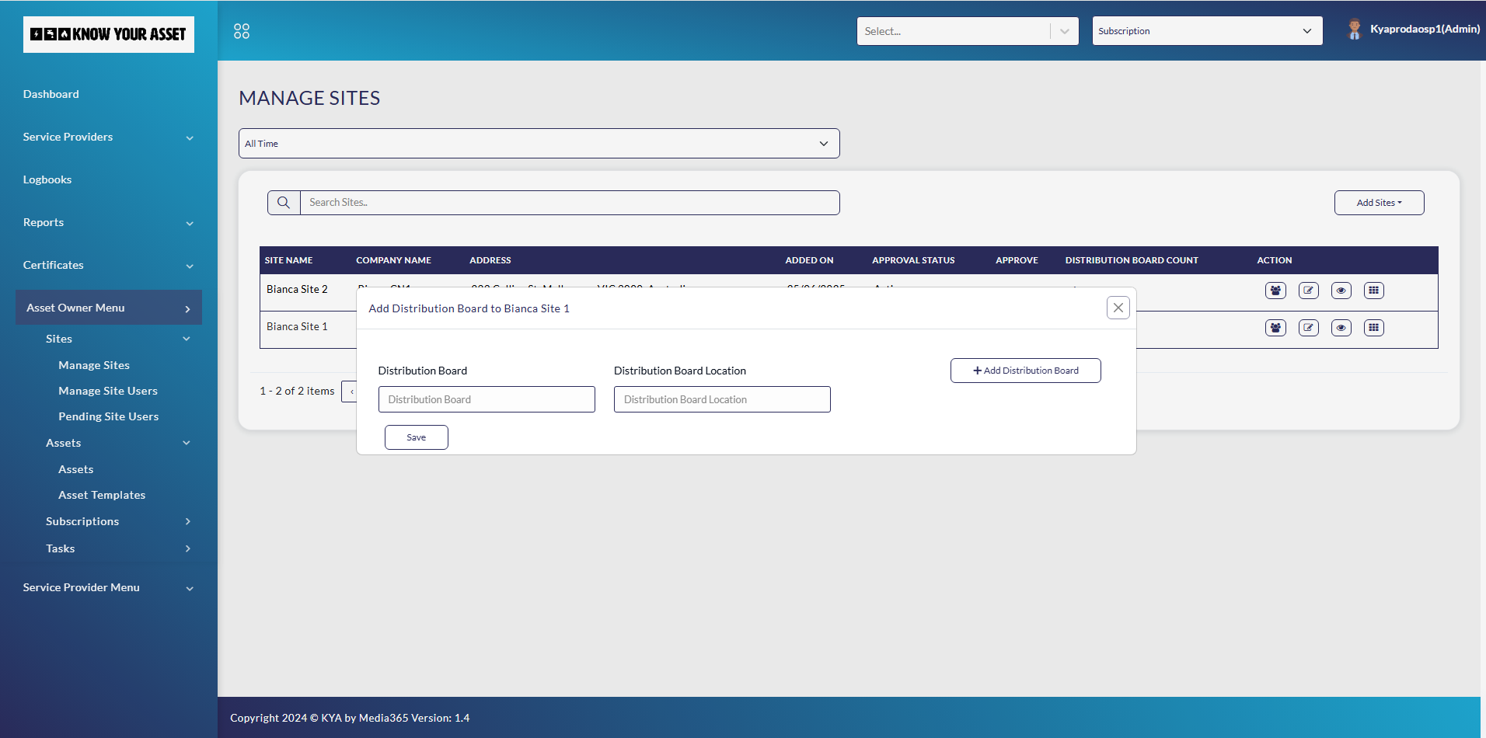Toggle the sidebar with the four-circles icon
This screenshot has width=1486, height=738.
pos(242,31)
